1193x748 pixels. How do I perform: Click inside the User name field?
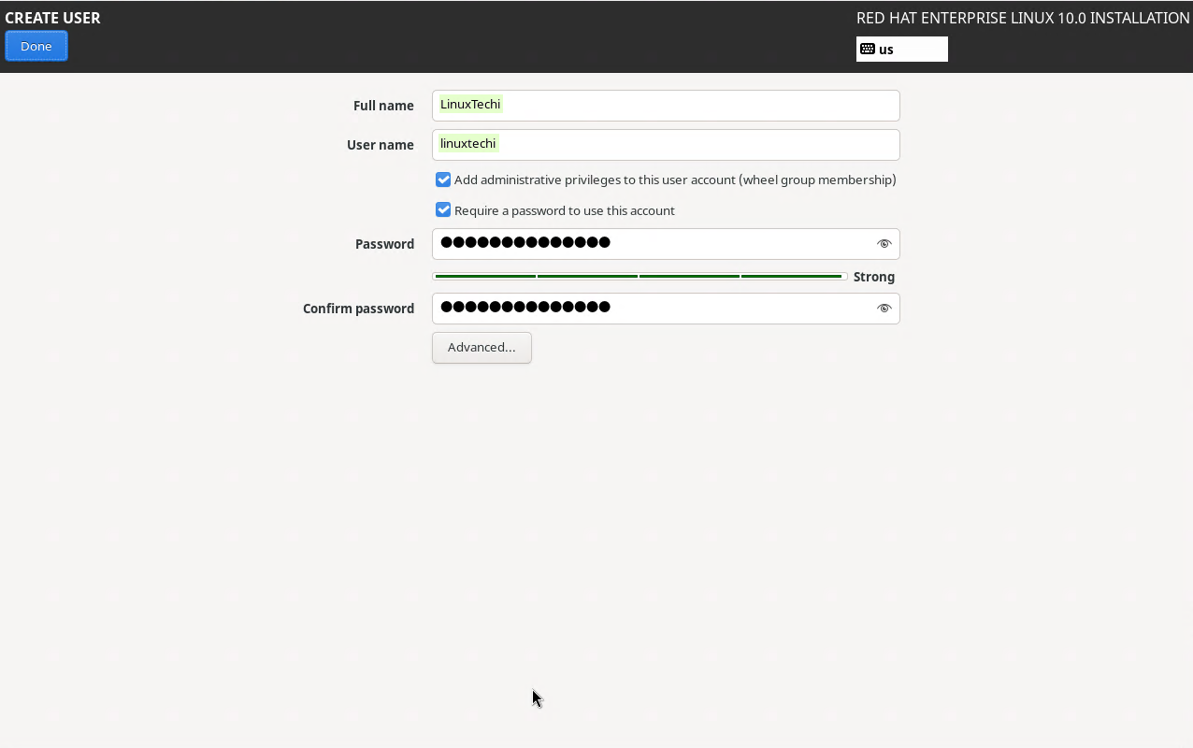coord(666,145)
